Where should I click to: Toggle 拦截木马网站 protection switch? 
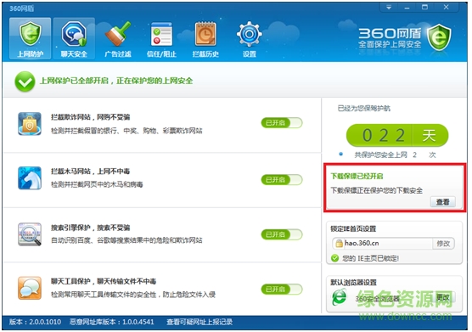click(x=282, y=180)
